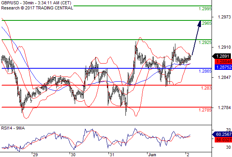Click the black 1.2891 current price tag
The height and width of the screenshot is (157, 232).
pos(222,56)
